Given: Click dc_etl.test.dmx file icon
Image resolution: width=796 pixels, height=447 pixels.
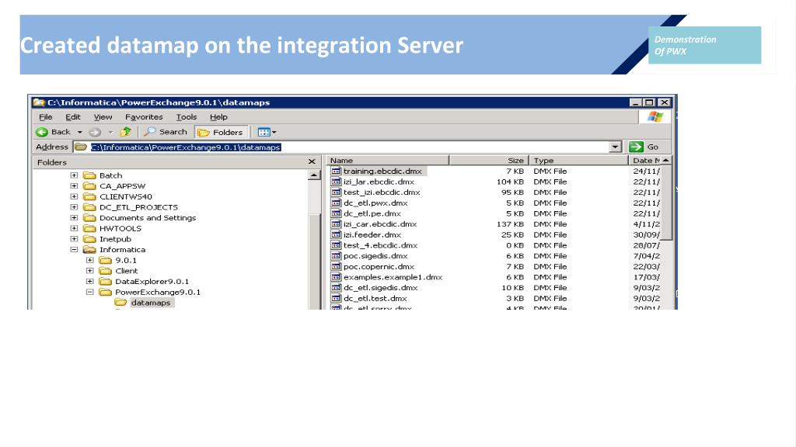Looking at the screenshot, I should tap(336, 299).
